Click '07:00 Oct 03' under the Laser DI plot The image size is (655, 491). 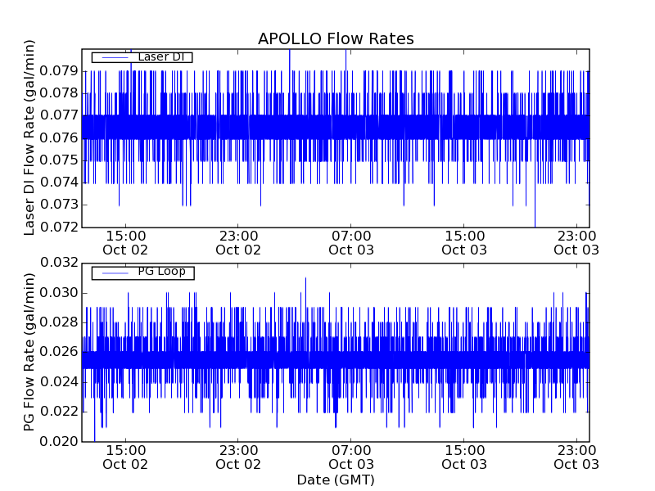351,243
